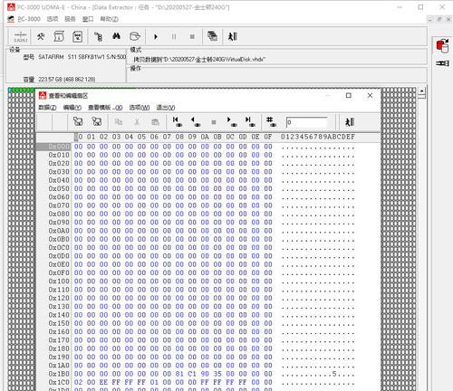Screen dimensions: 453x391
Task: Click the cascaded windows icon in main toolbar
Action: pyautogui.click(x=212, y=36)
